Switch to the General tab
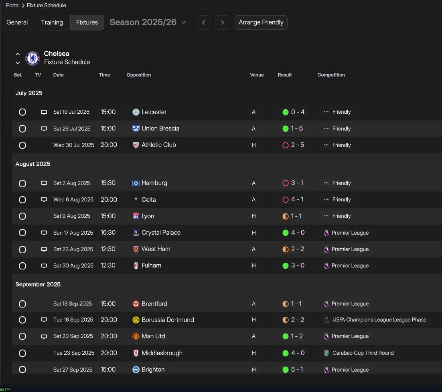The height and width of the screenshot is (392, 442). tap(17, 22)
